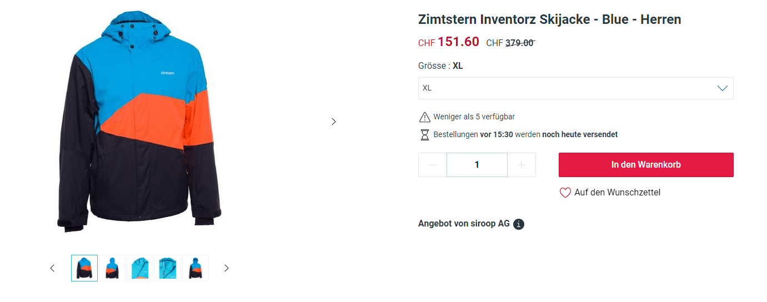The height and width of the screenshot is (302, 767).
Task: Click the Angebot von siroop AG text
Action: point(464,224)
